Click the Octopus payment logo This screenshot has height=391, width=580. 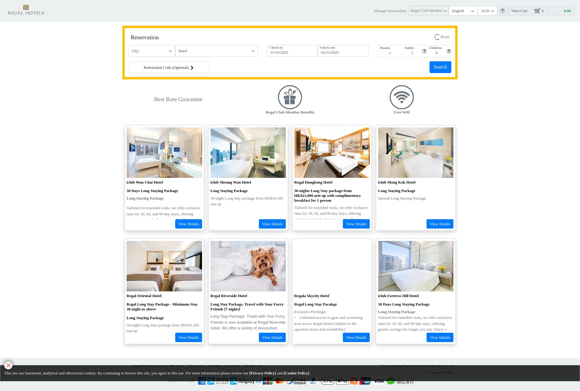click(x=296, y=381)
